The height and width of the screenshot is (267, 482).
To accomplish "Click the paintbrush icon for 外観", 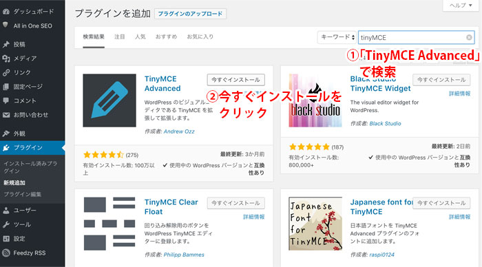I will pos(6,133).
